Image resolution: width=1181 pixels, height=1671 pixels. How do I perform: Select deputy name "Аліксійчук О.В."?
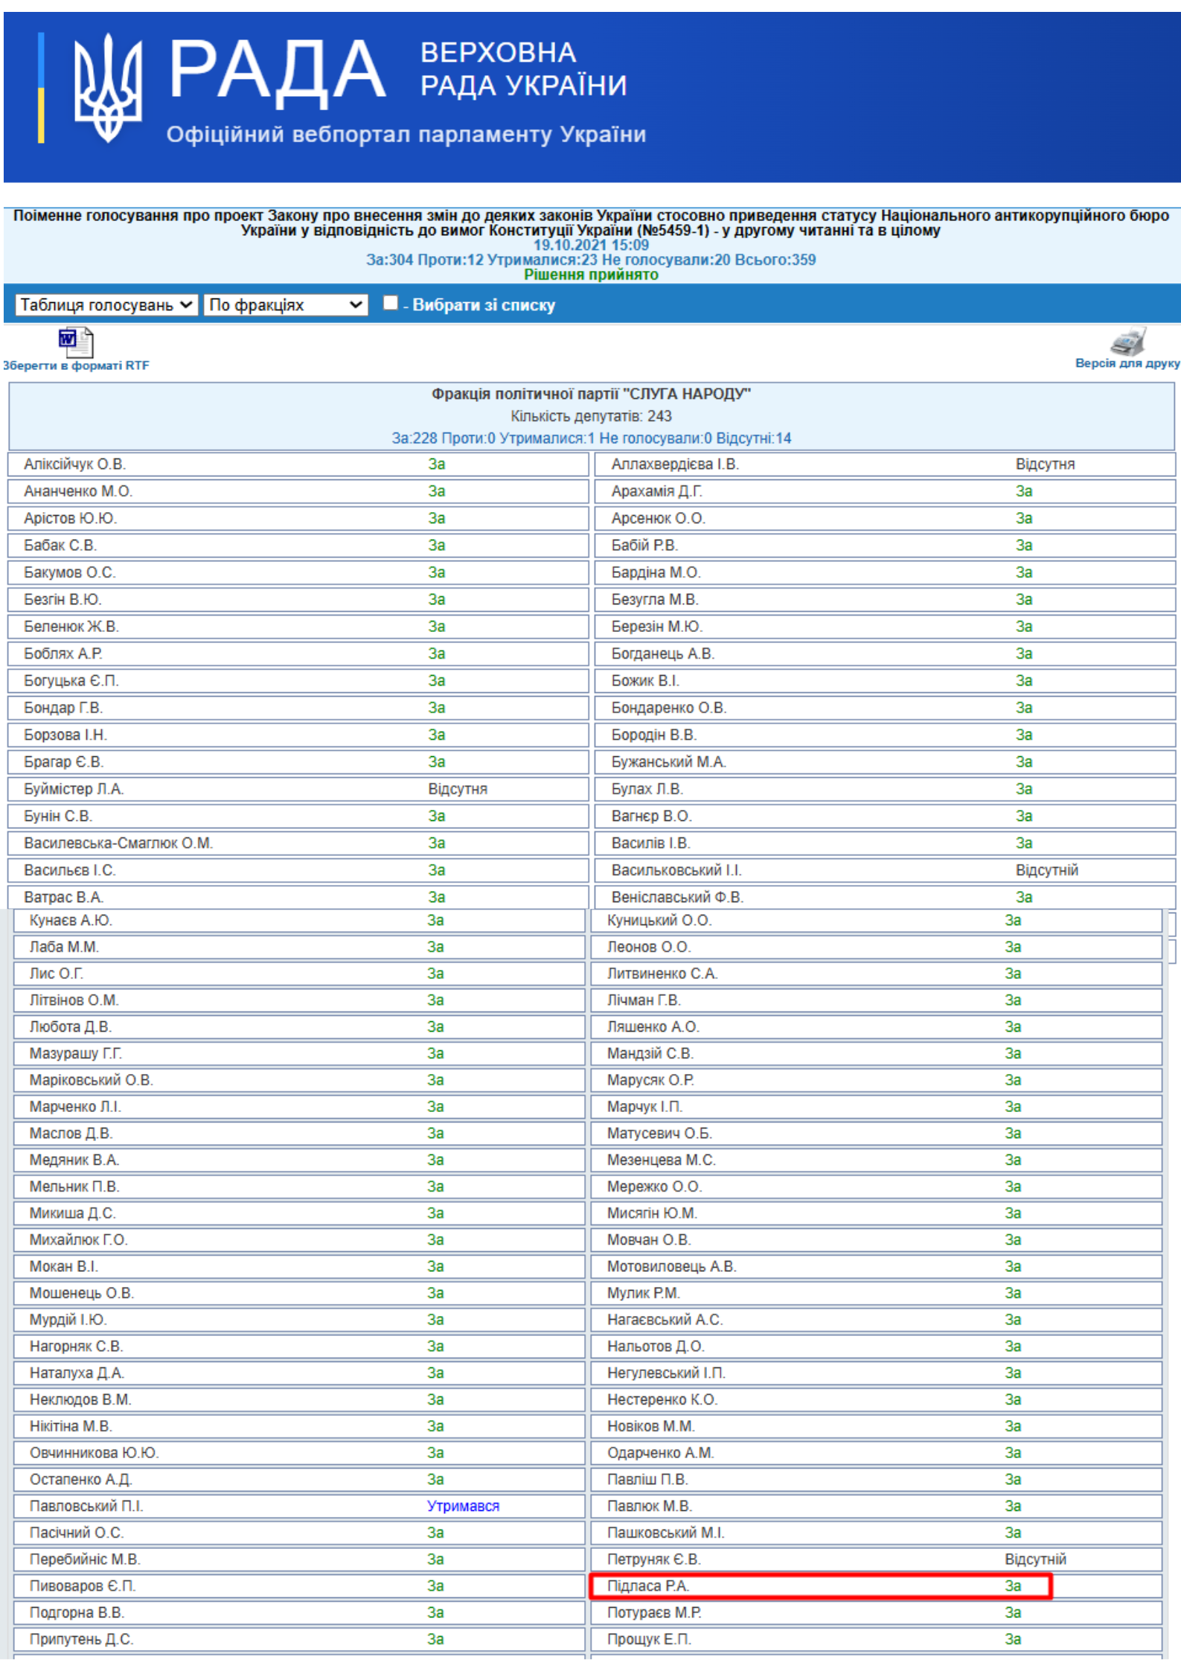pos(74,464)
